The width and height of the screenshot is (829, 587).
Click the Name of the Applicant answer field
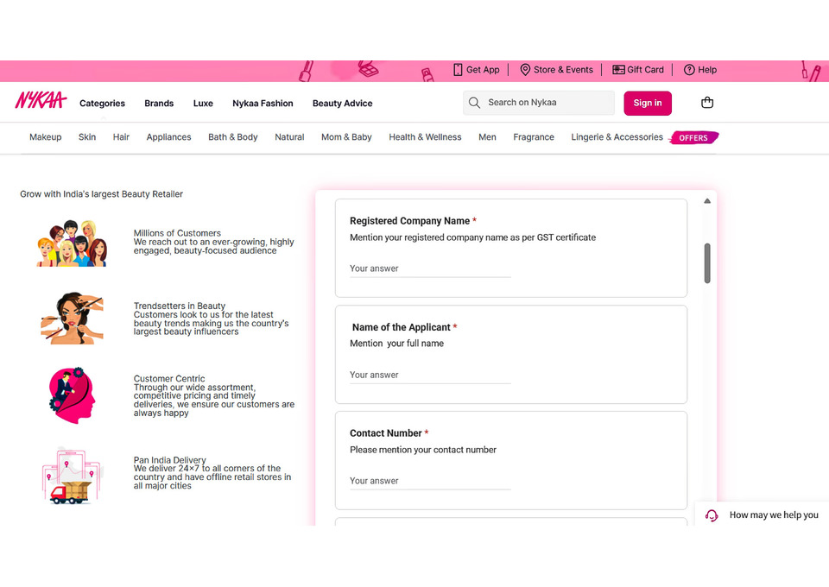430,376
